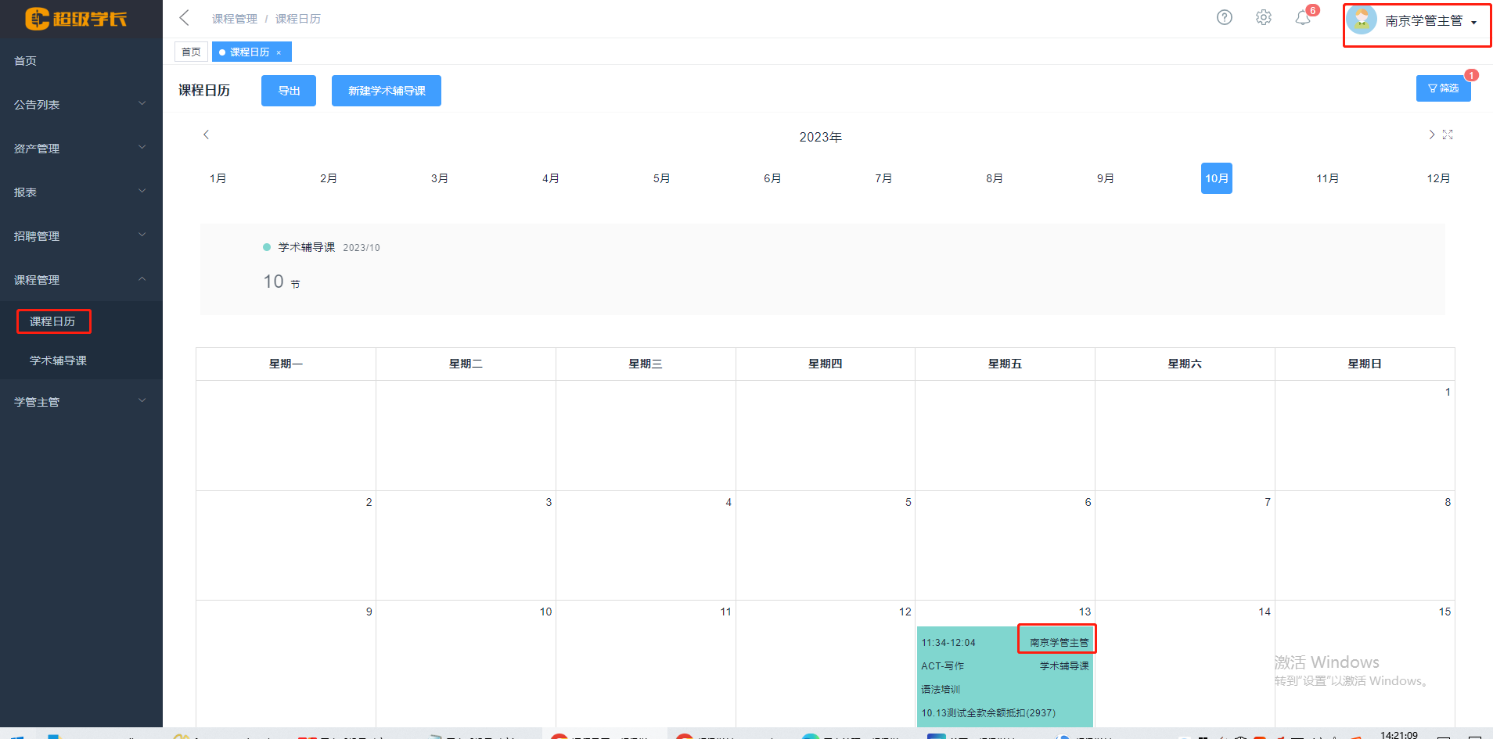This screenshot has width=1493, height=739.
Task: Open the 南京学管主管 user dropdown
Action: point(1417,21)
